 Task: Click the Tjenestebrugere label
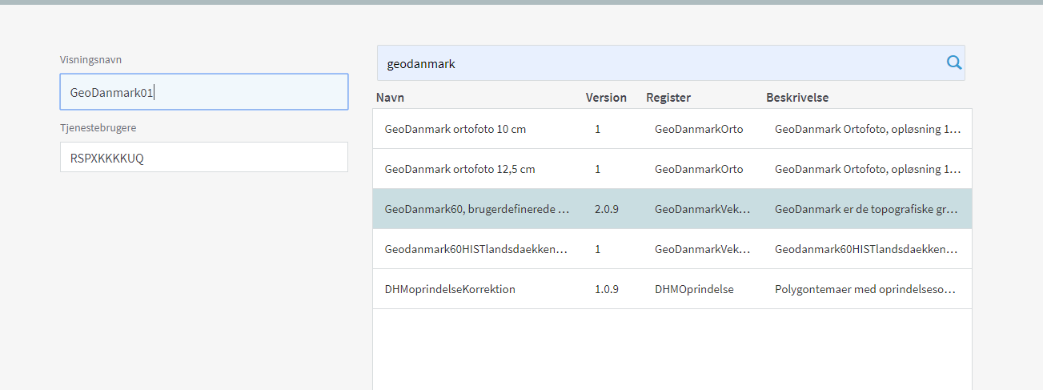coord(97,128)
